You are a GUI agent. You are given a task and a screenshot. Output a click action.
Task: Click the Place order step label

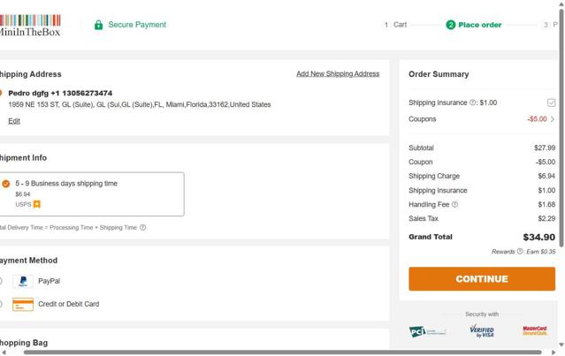(x=479, y=25)
